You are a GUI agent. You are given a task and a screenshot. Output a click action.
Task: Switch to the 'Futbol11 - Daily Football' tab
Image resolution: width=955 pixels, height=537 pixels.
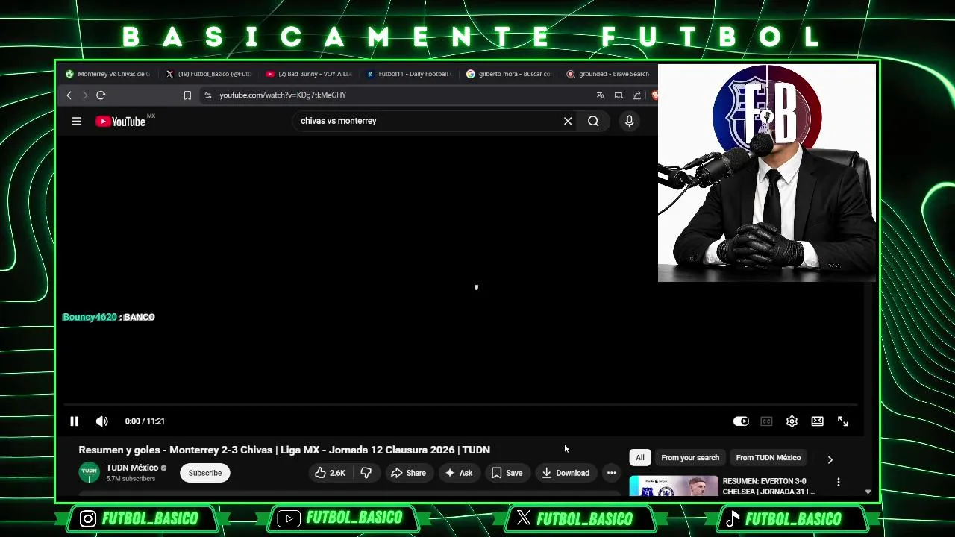pyautogui.click(x=409, y=74)
